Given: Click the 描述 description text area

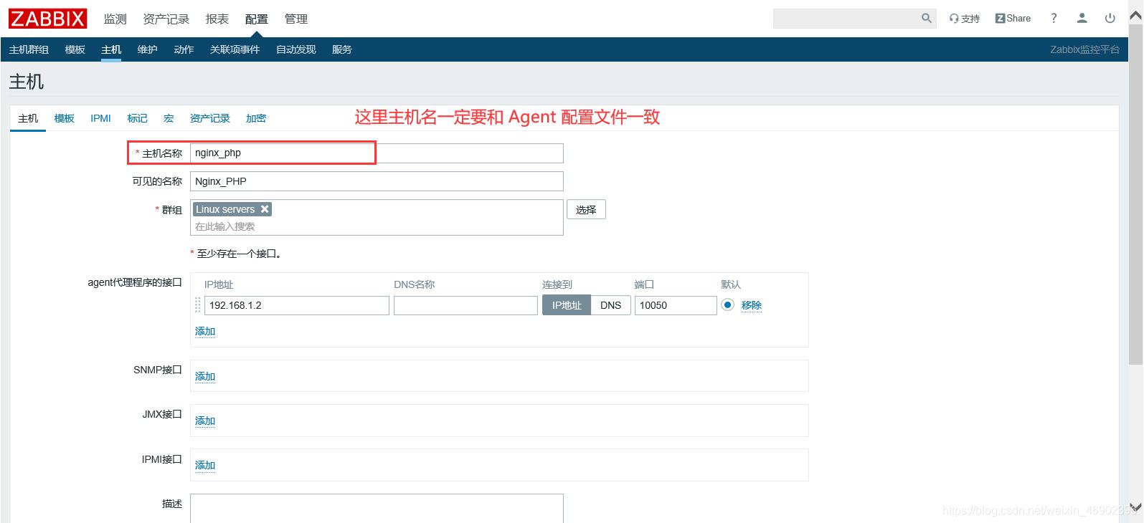Looking at the screenshot, I should [377, 508].
